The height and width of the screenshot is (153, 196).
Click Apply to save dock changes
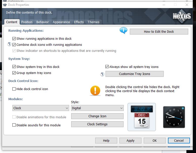click(130, 141)
